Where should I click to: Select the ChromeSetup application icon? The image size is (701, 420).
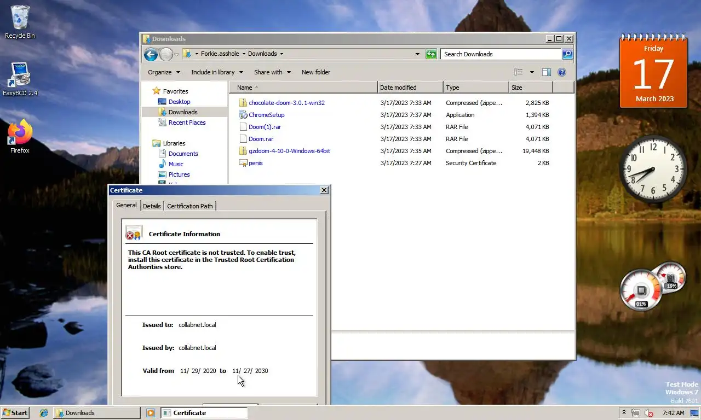(x=244, y=115)
